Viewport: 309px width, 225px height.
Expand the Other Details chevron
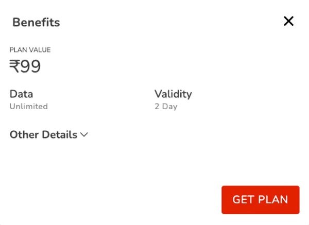[84, 135]
